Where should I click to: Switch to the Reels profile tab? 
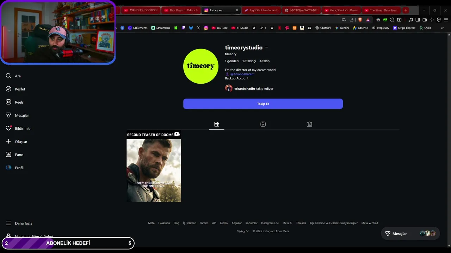263,124
